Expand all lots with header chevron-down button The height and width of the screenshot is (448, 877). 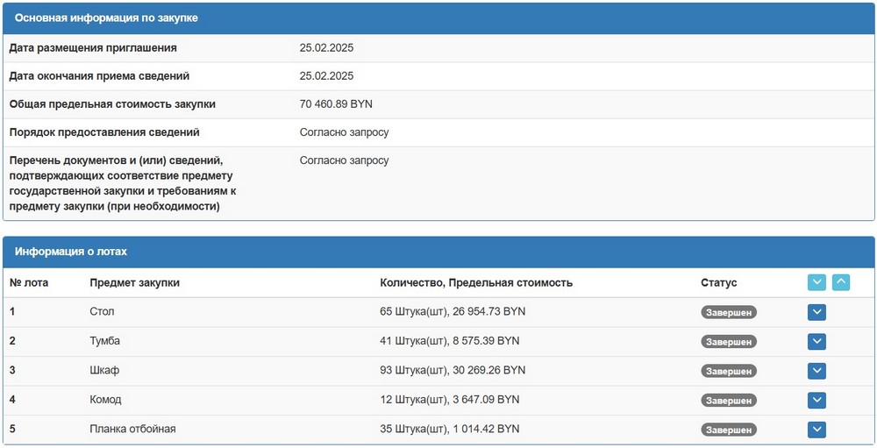pos(816,282)
